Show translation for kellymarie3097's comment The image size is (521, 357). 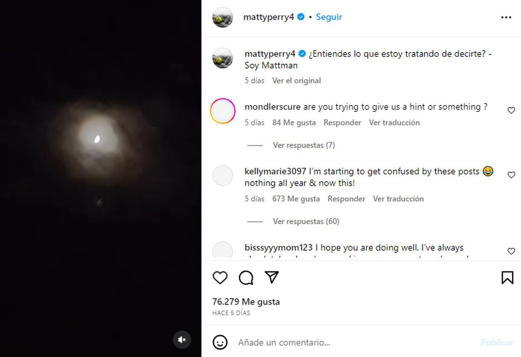pyautogui.click(x=398, y=198)
